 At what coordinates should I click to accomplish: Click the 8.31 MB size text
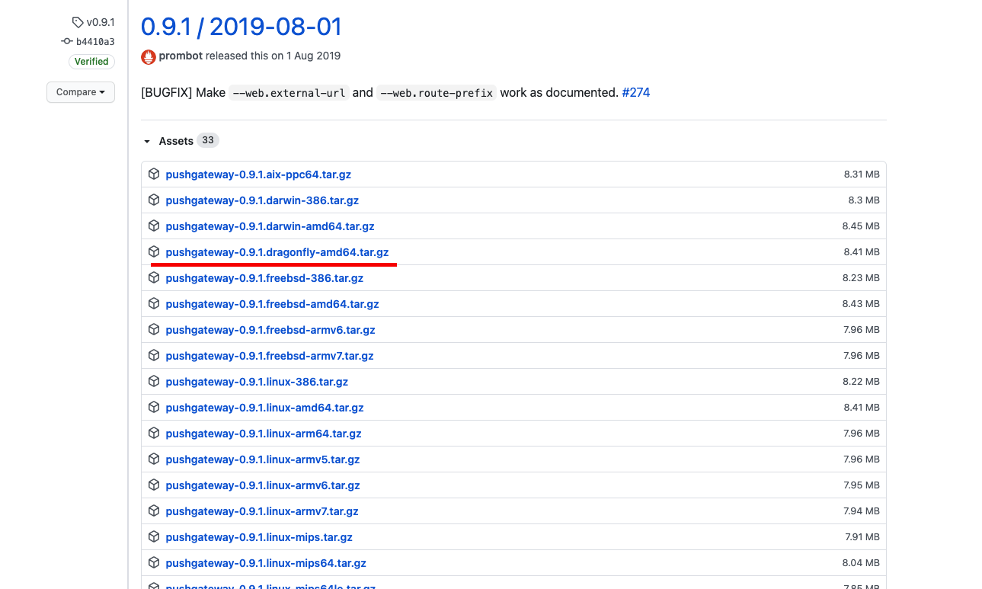coord(862,174)
